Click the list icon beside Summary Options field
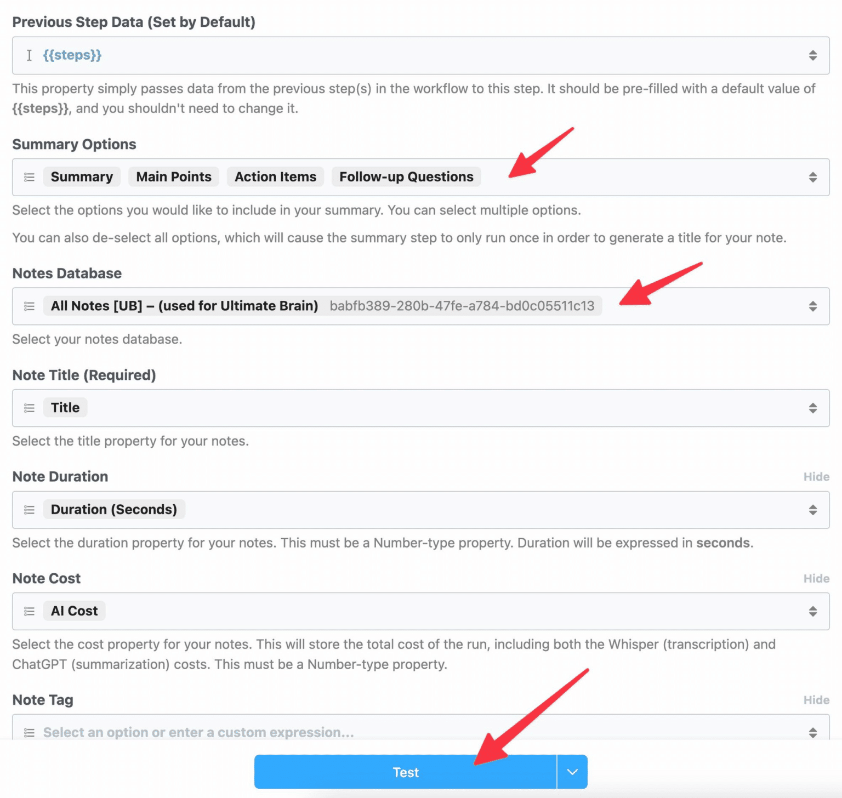Image resolution: width=842 pixels, height=798 pixels. pyautogui.click(x=29, y=177)
